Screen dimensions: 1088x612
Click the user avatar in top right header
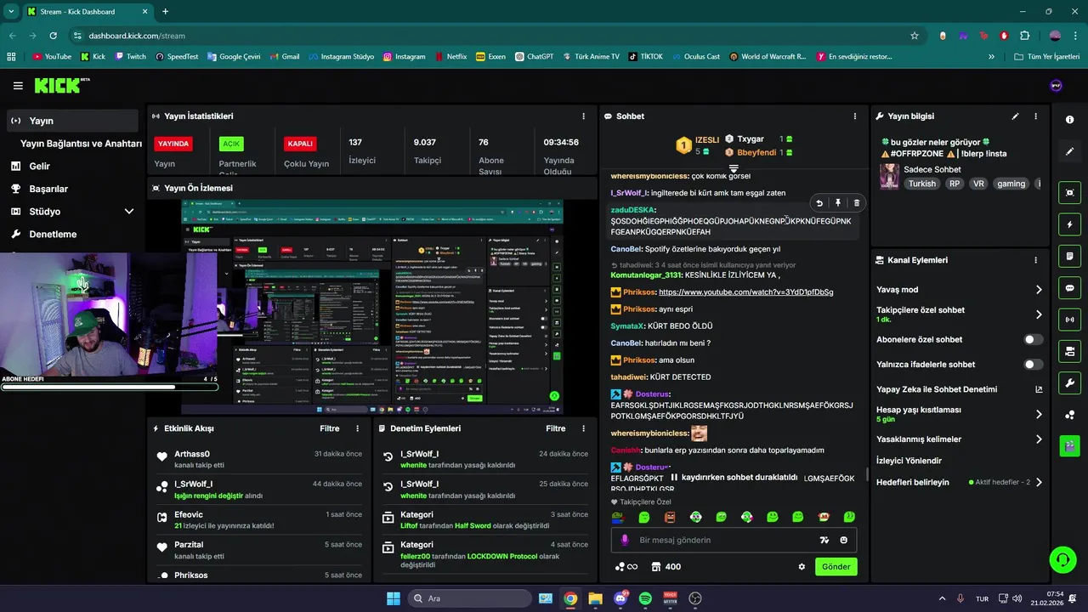[x=1057, y=86]
